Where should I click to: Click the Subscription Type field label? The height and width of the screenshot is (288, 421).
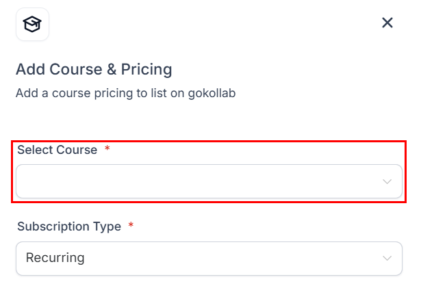click(69, 226)
